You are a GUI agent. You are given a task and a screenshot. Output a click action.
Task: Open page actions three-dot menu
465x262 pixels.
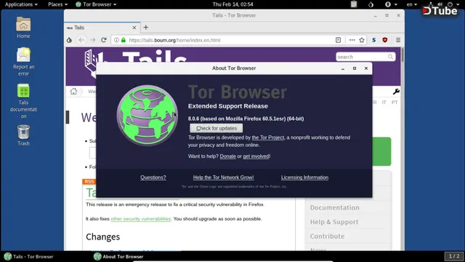(x=352, y=40)
